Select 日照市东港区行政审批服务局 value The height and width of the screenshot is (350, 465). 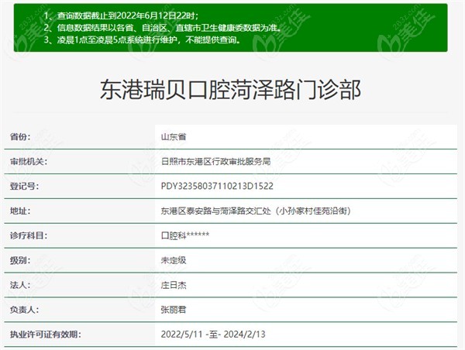[x=215, y=162]
